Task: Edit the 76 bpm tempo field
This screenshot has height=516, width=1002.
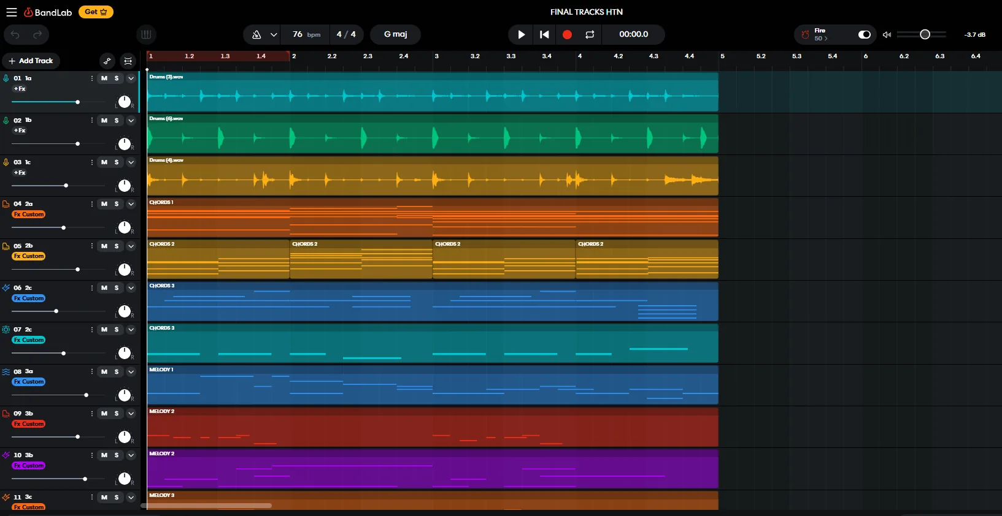Action: tap(306, 34)
